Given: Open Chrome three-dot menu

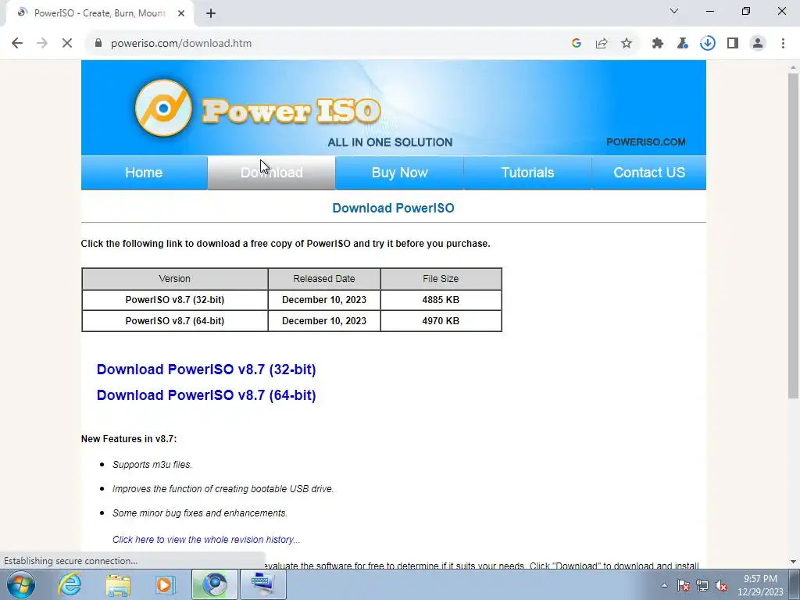Looking at the screenshot, I should tap(783, 44).
